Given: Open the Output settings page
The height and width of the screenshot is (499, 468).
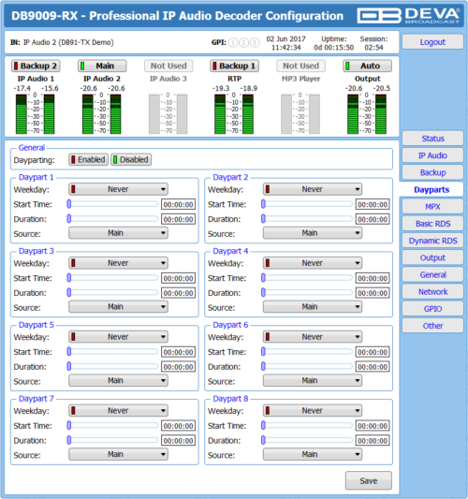Looking at the screenshot, I should click(x=432, y=257).
